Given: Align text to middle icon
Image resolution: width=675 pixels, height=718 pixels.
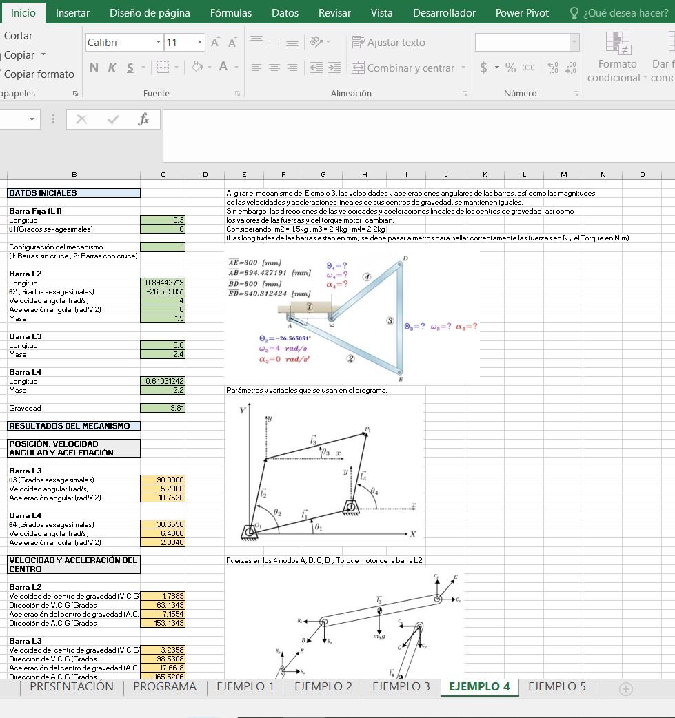Looking at the screenshot, I should point(274,42).
